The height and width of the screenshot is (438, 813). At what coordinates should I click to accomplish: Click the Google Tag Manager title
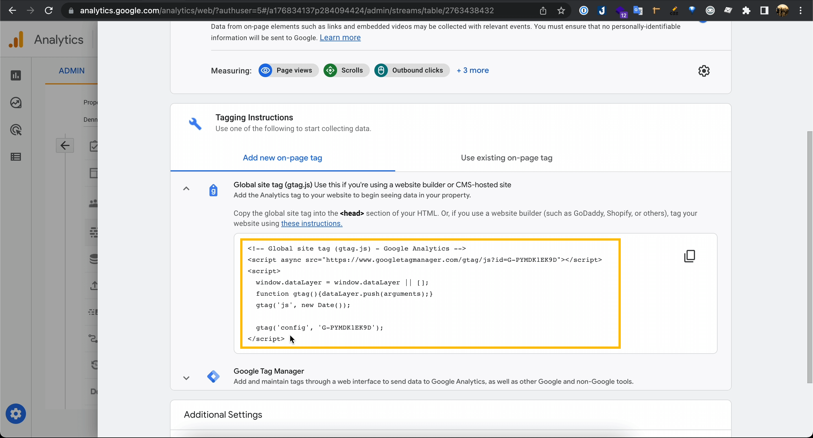[268, 371]
